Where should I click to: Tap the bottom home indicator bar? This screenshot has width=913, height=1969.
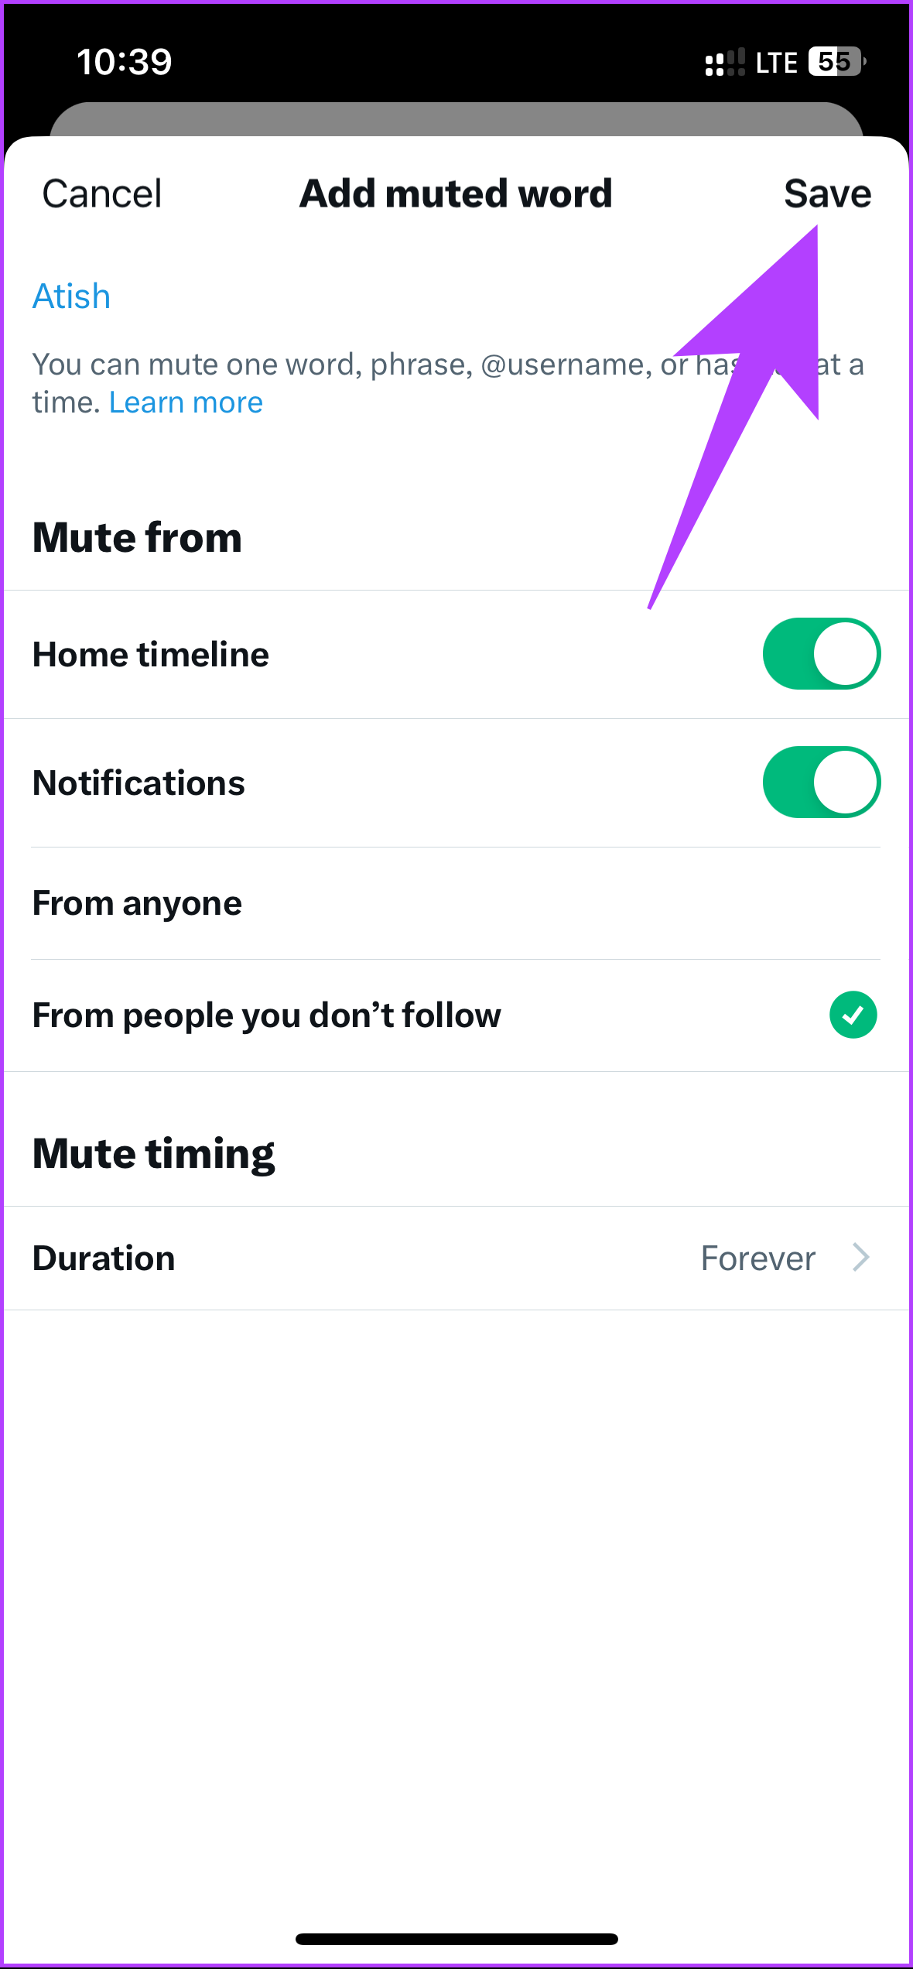(456, 1939)
